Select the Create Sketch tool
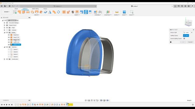This screenshot has width=195, height=109. pos(15,12)
